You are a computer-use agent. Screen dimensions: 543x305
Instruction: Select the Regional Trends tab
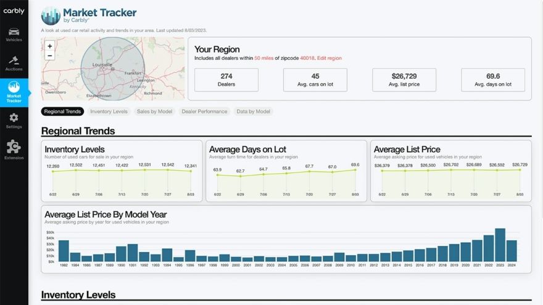tap(63, 112)
